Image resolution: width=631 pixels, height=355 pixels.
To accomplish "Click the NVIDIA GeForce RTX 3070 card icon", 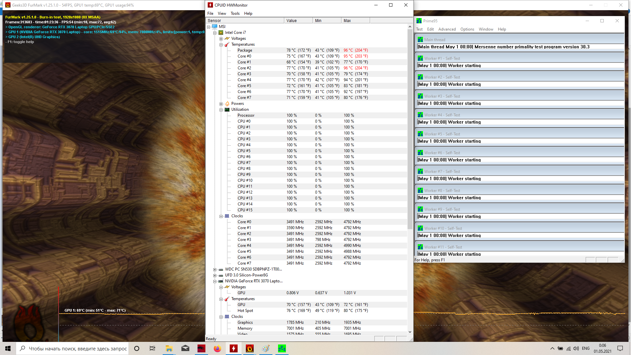I will click(x=221, y=281).
